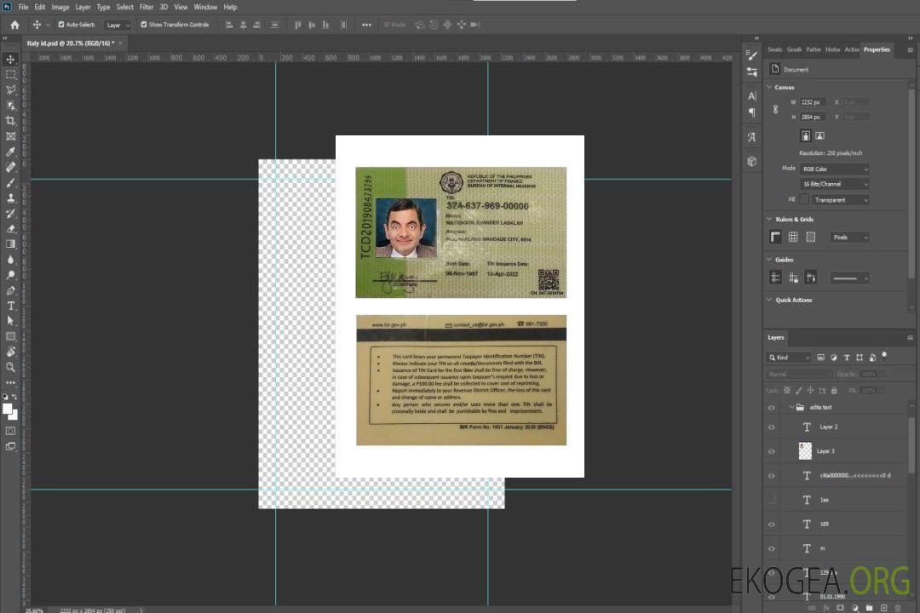Select the Horizontal Type tool
The width and height of the screenshot is (920, 613).
(x=10, y=306)
